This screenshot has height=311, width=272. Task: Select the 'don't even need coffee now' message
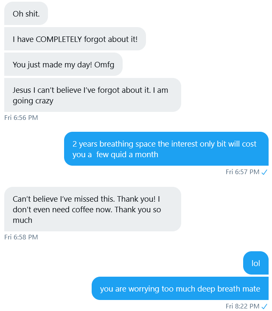(x=93, y=209)
